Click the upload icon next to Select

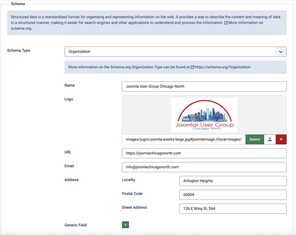[270, 139]
